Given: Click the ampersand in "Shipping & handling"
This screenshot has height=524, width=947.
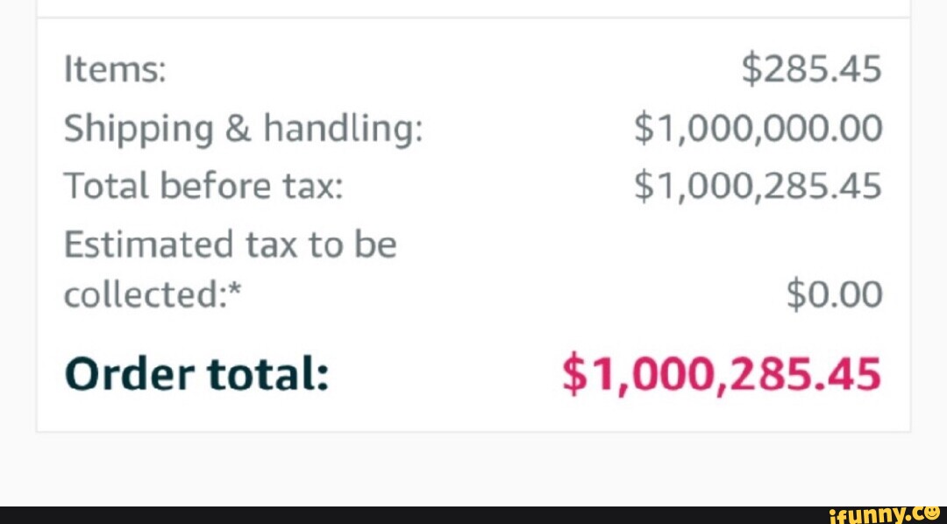Looking at the screenshot, I should (x=238, y=130).
